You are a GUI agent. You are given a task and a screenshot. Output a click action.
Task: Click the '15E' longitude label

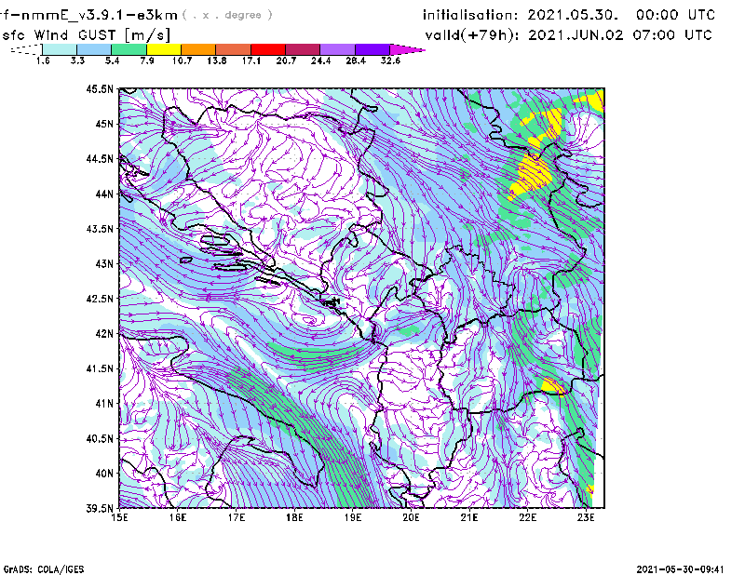coord(119,517)
